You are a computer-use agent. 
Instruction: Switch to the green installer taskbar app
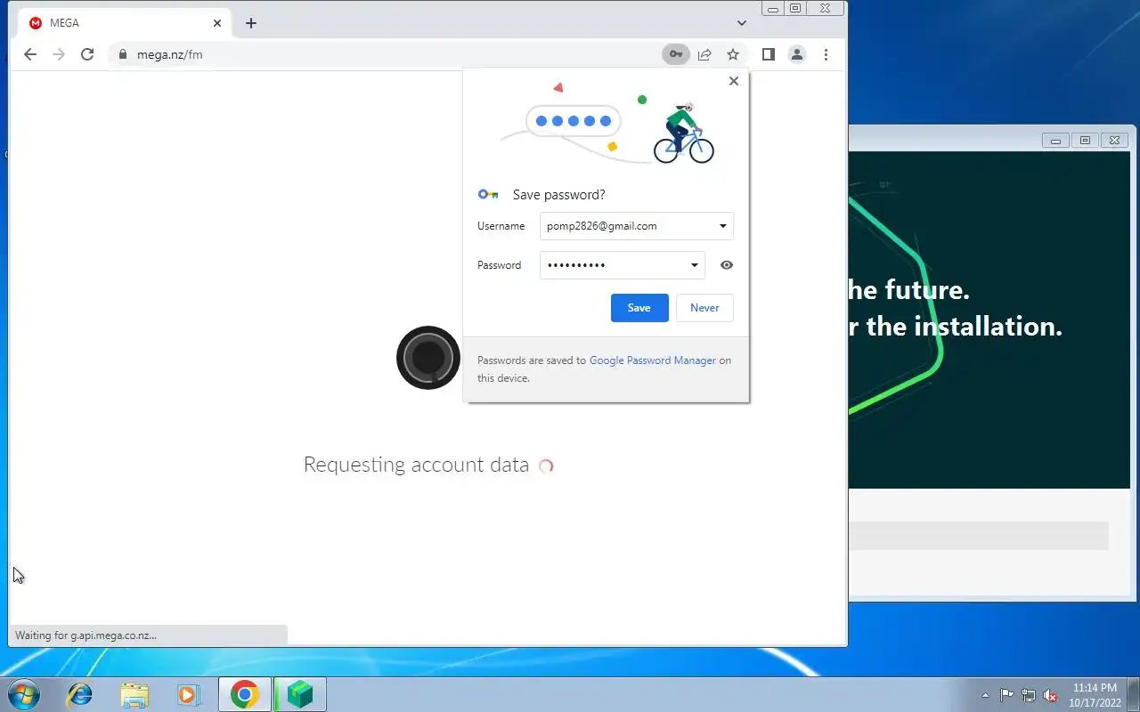(x=300, y=694)
